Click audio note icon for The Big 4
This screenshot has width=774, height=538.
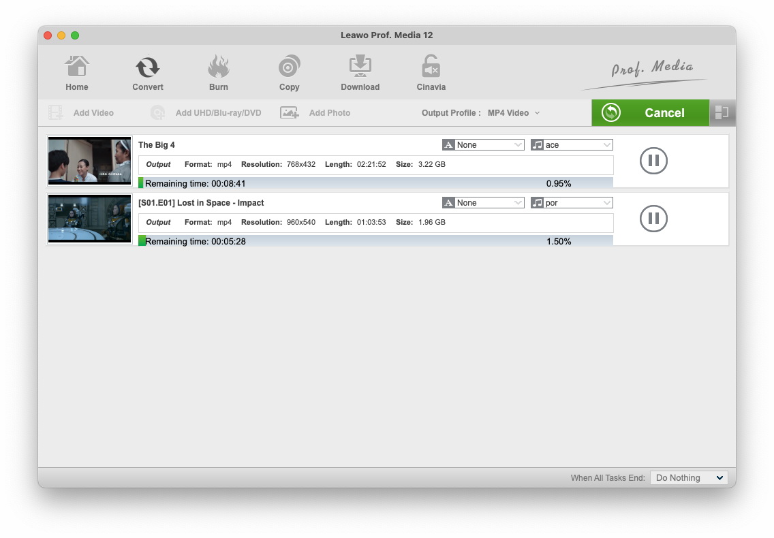(537, 144)
